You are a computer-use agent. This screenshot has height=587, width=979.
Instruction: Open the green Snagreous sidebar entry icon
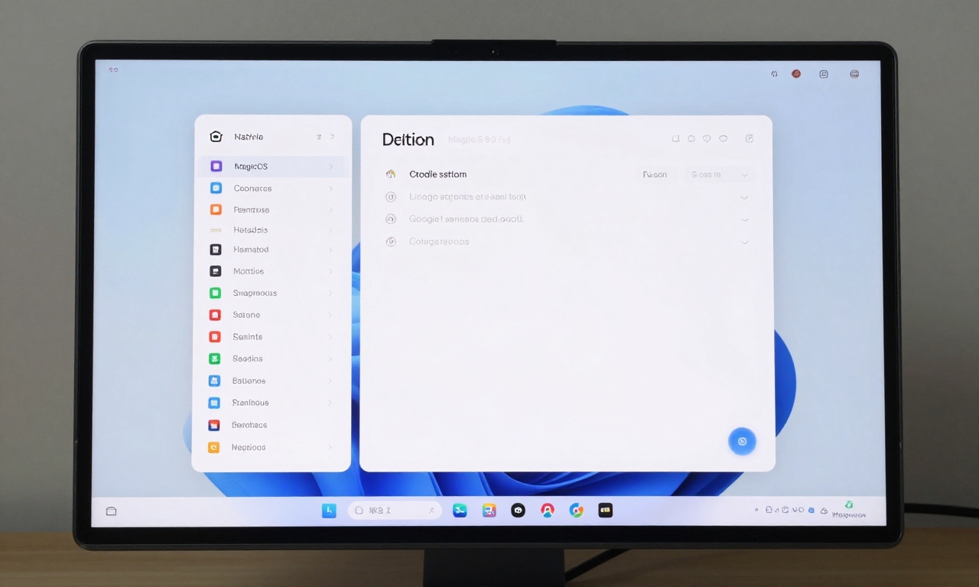(x=216, y=293)
